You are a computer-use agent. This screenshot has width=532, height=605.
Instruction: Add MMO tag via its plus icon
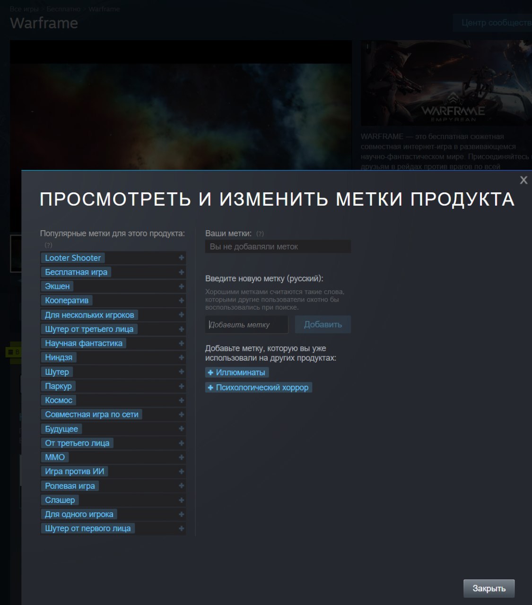(x=181, y=457)
